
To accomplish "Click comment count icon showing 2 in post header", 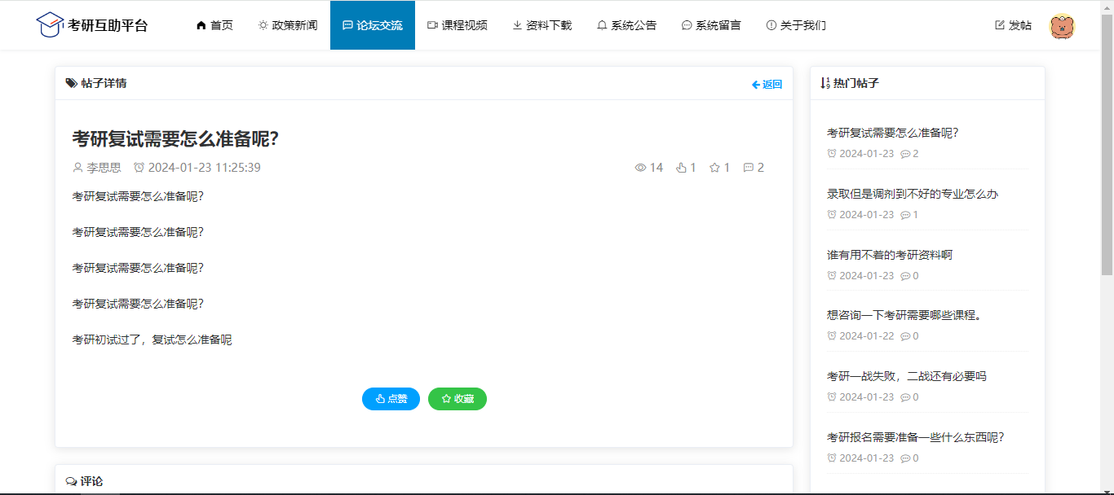I will (x=749, y=168).
